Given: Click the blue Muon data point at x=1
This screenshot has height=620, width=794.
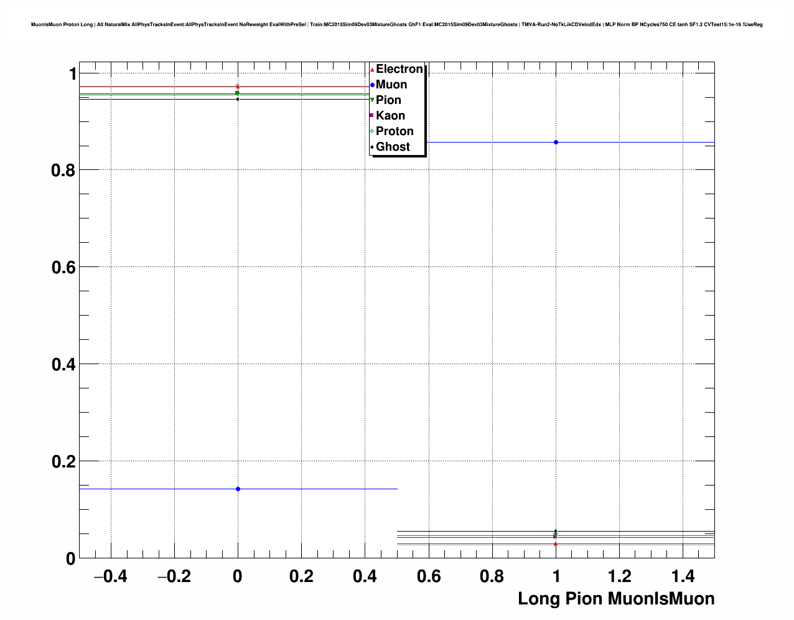Looking at the screenshot, I should pos(556,143).
